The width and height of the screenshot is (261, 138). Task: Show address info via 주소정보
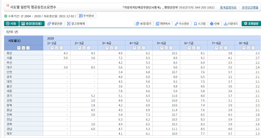(182, 23)
